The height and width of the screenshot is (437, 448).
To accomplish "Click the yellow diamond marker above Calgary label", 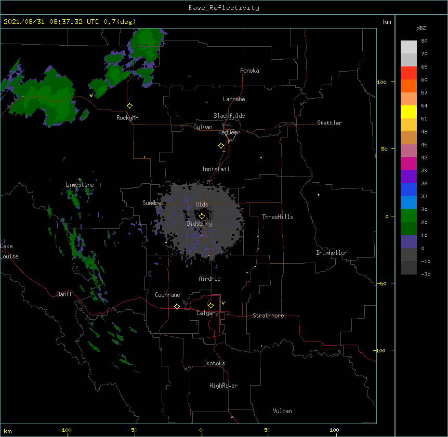I will point(210,306).
